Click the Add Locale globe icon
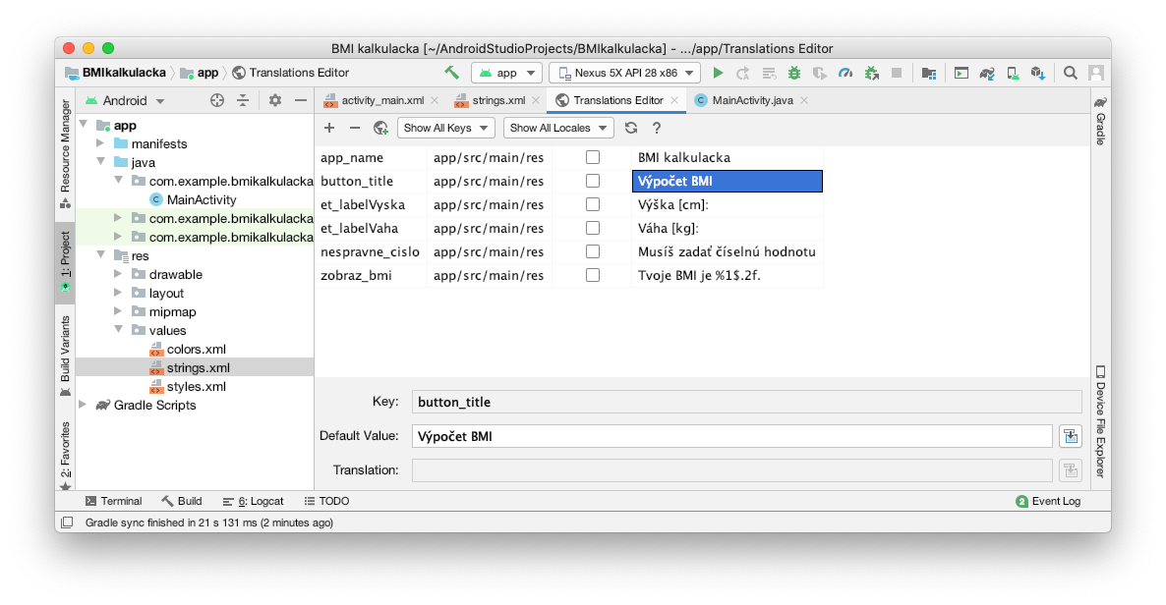This screenshot has height=605, width=1166. (x=380, y=128)
